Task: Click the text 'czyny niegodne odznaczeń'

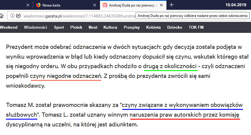Action: (x=66, y=76)
